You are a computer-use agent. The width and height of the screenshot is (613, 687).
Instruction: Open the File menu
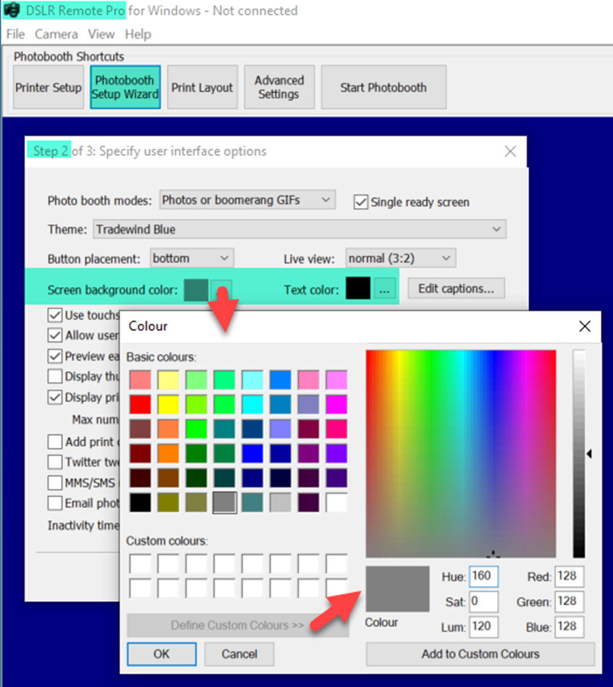click(x=15, y=34)
